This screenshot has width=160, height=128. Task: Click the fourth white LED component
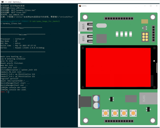click(x=131, y=34)
